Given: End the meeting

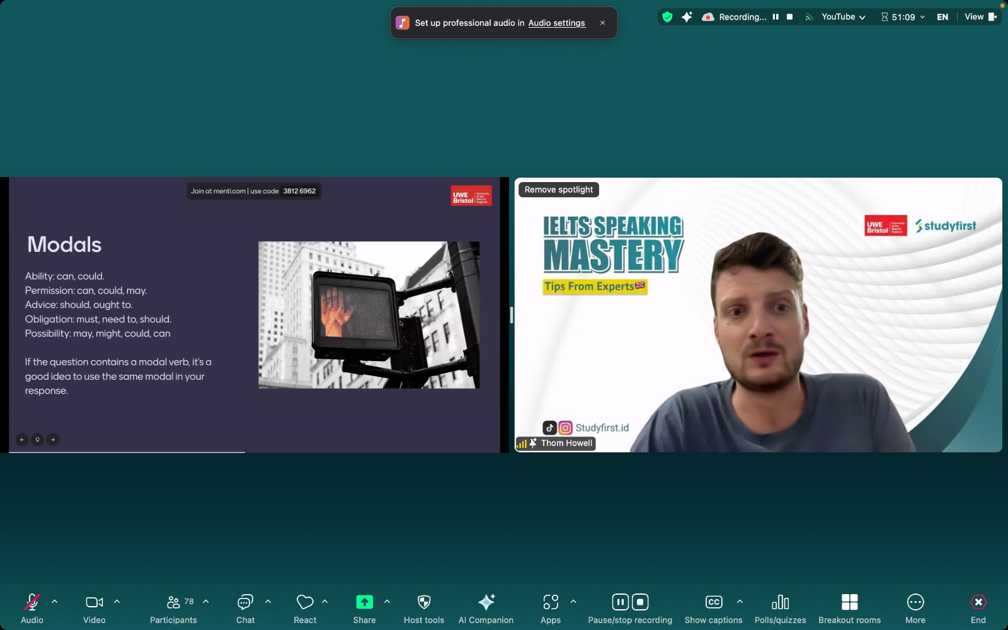Looking at the screenshot, I should tap(978, 608).
